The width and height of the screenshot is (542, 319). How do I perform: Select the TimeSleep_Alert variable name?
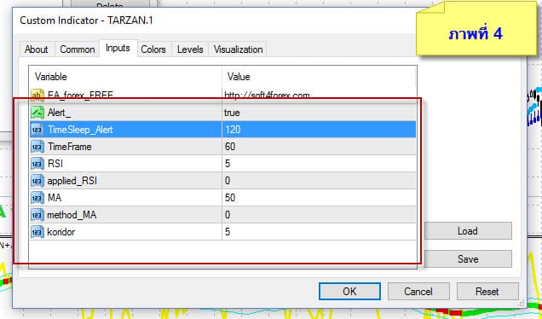80,130
